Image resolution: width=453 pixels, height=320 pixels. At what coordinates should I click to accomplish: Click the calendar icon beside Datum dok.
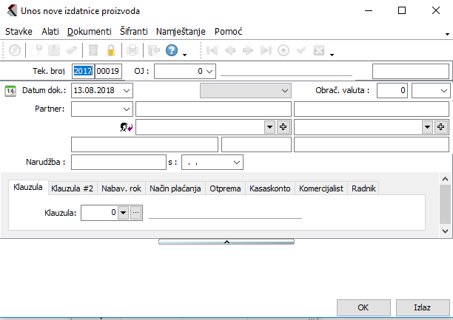[10, 90]
